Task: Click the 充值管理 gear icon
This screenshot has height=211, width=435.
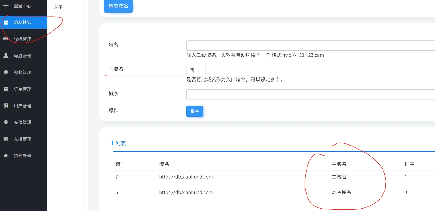Action: [x=6, y=122]
